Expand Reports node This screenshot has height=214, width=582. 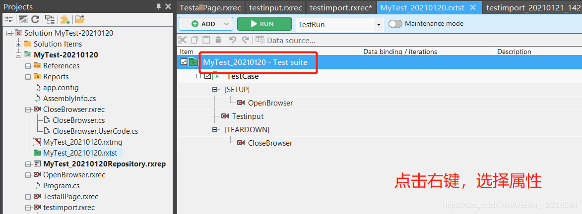[x=28, y=77]
